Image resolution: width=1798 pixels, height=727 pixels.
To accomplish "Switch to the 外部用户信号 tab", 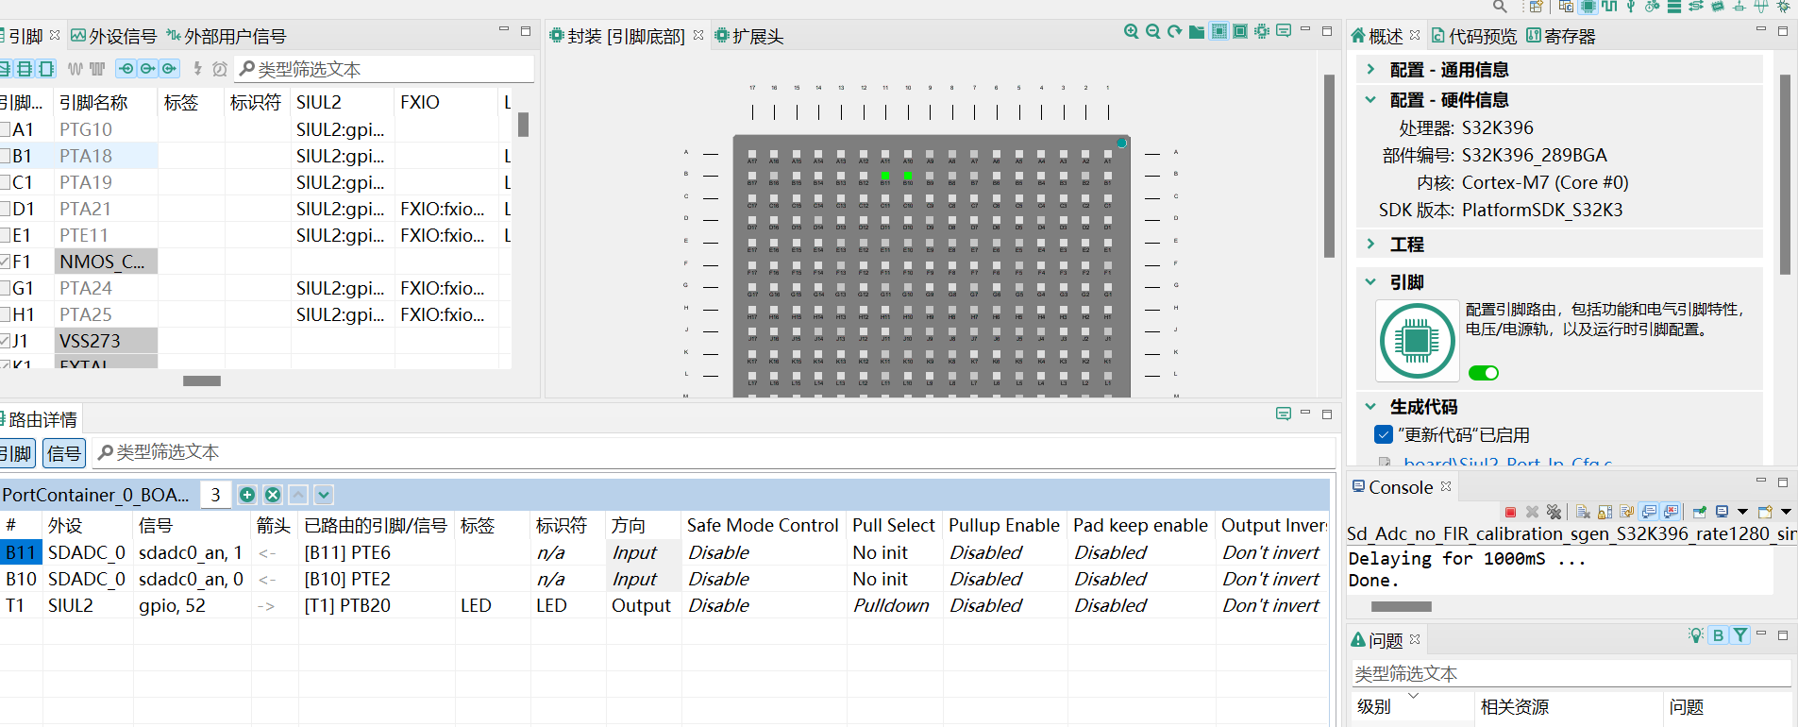I will pos(227,36).
